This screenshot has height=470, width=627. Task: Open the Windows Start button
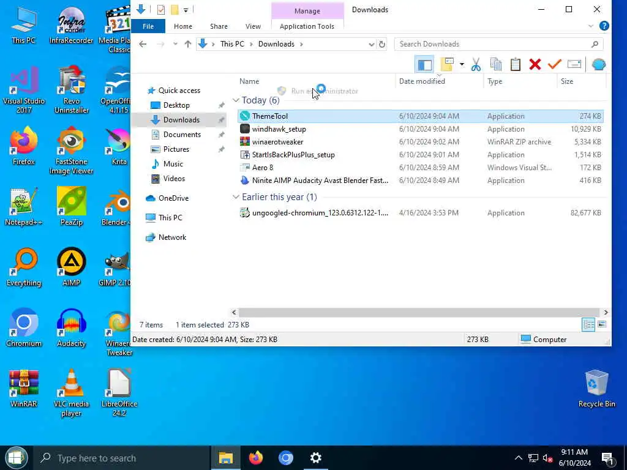[16, 458]
